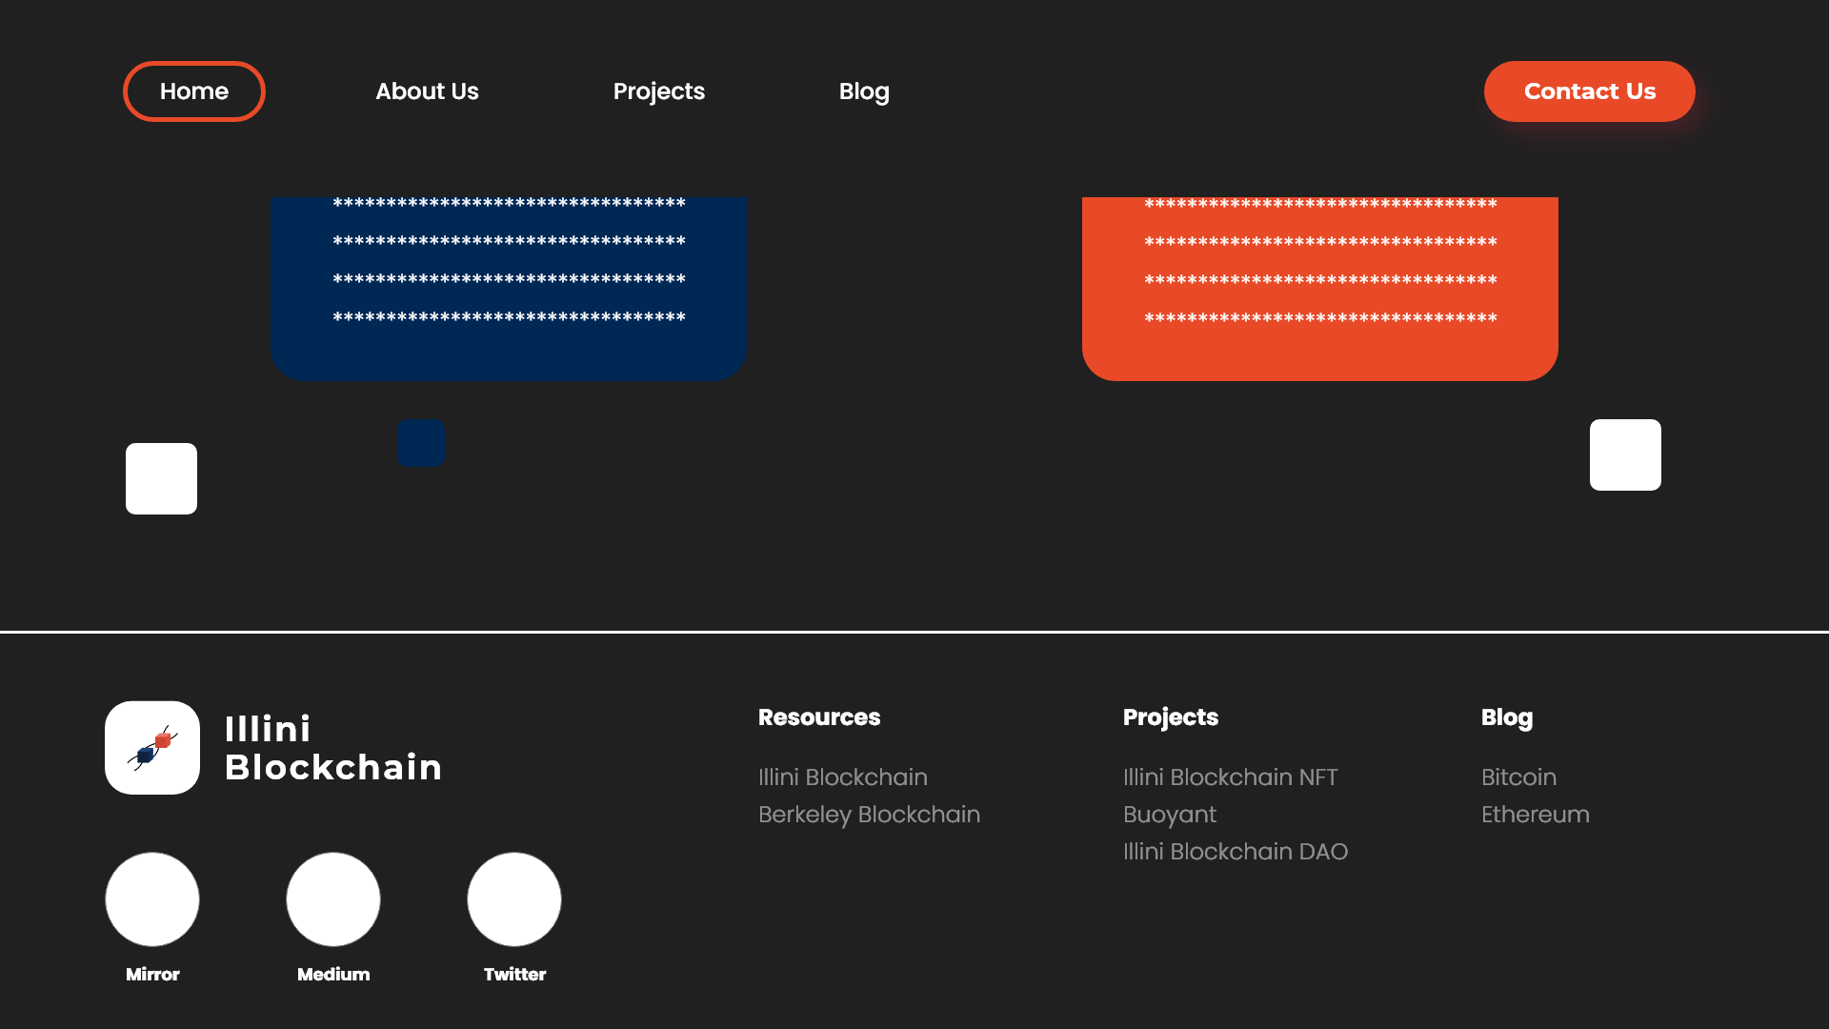
Task: Navigate to Projects in the top menu
Action: (x=659, y=91)
